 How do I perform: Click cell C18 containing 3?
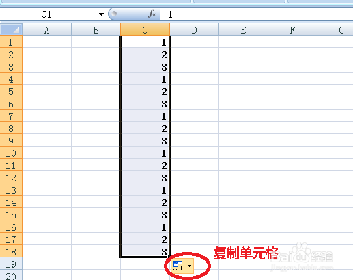[145, 251]
